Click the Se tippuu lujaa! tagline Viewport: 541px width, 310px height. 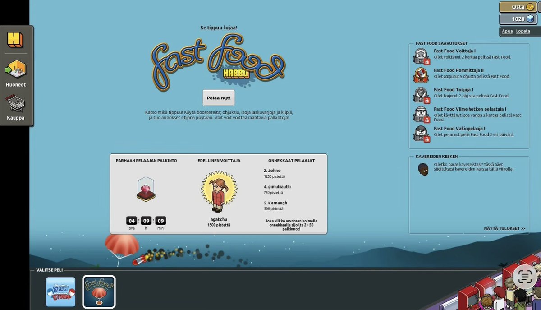tap(219, 28)
